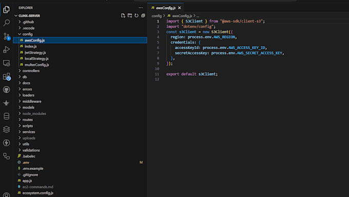
Task: Open Source Control view
Action: (x=6, y=36)
